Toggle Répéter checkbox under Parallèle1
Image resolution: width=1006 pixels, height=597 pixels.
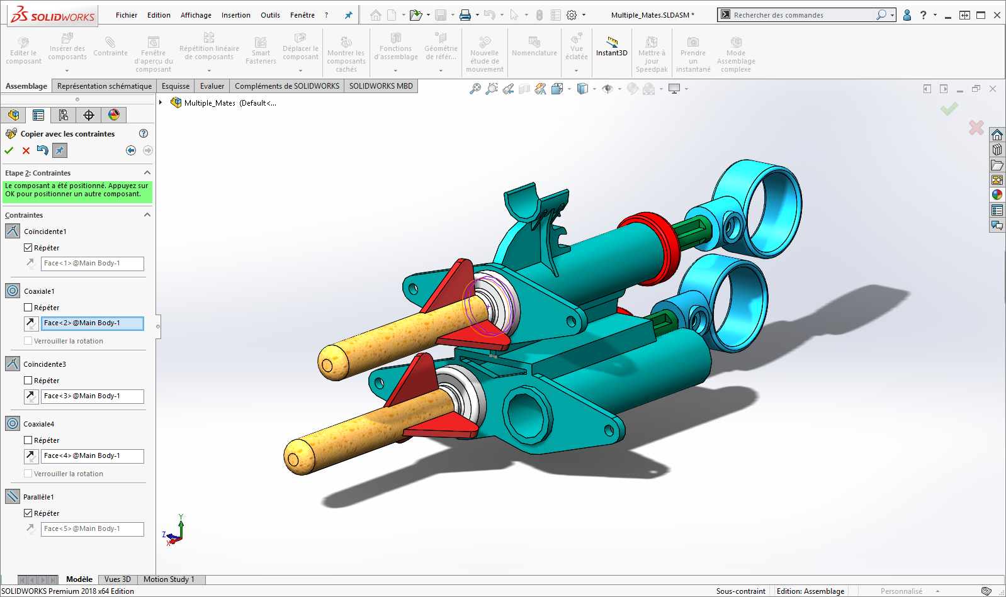coord(28,513)
